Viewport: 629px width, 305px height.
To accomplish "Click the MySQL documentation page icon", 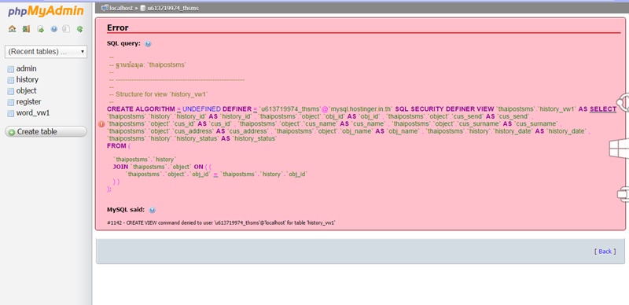I will tap(67, 29).
